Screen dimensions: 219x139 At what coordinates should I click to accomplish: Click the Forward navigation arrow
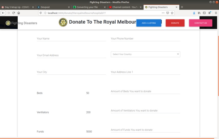tap(8, 13)
